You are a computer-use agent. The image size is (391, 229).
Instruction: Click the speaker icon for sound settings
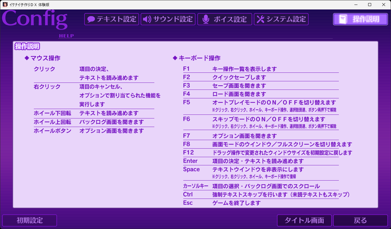[x=147, y=19]
